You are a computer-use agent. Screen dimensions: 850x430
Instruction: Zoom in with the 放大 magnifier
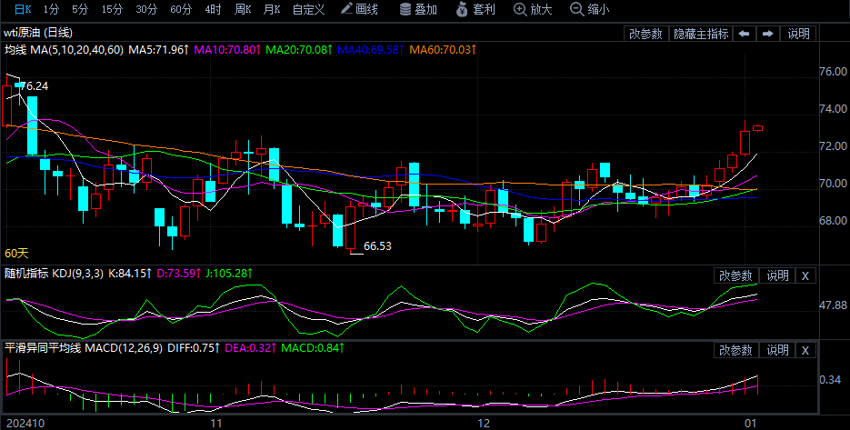tap(533, 9)
